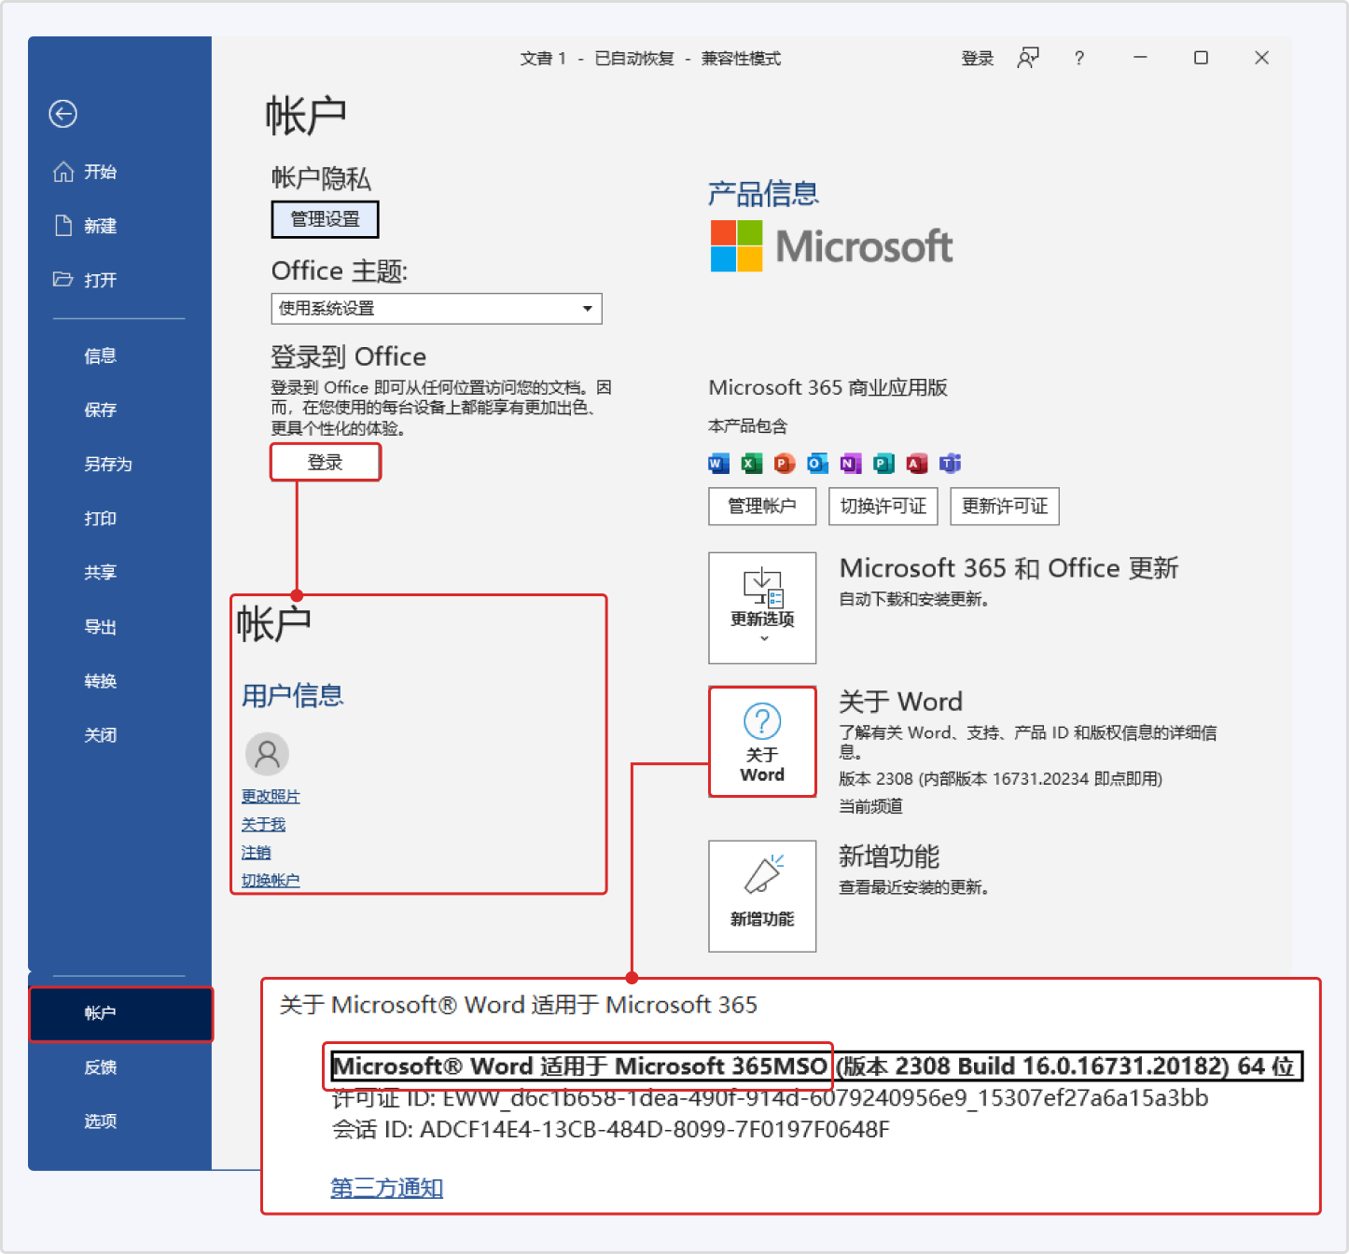The image size is (1349, 1254).
Task: Open the 第三方通知 link
Action: 385,1188
